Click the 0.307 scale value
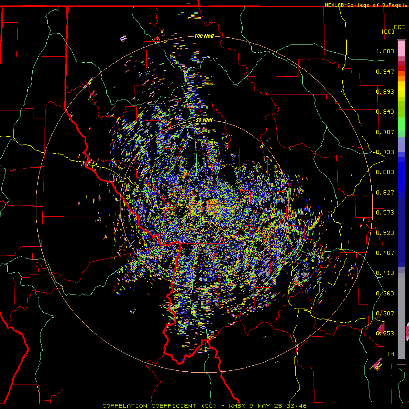 coord(385,314)
